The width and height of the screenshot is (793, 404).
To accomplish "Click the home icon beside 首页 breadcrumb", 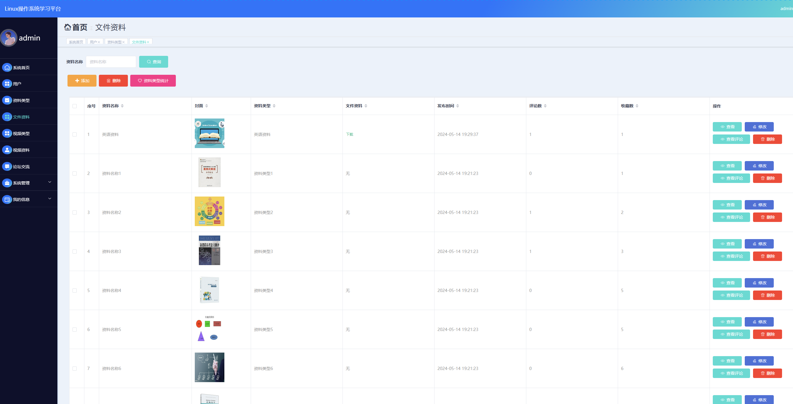I will point(67,27).
